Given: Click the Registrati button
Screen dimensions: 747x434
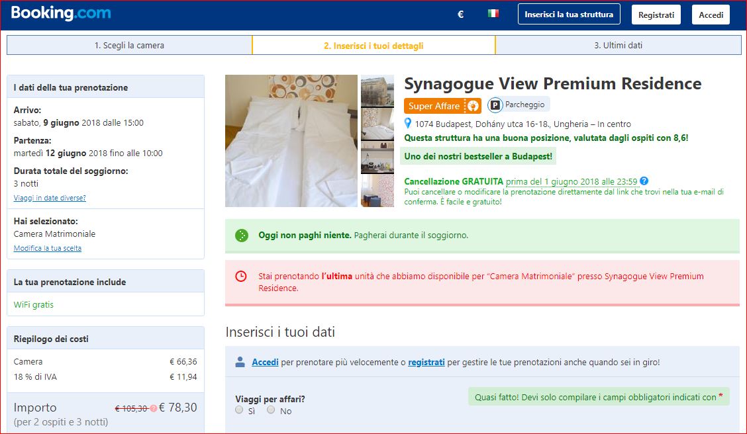Looking at the screenshot, I should [656, 15].
